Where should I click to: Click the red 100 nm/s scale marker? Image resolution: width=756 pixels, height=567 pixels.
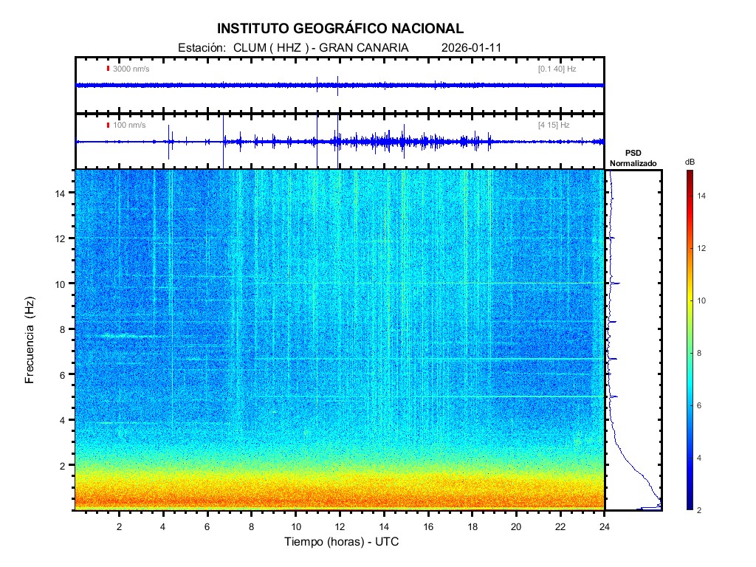109,125
